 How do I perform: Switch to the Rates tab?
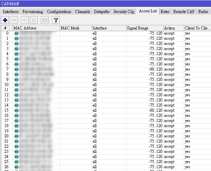click(165, 12)
